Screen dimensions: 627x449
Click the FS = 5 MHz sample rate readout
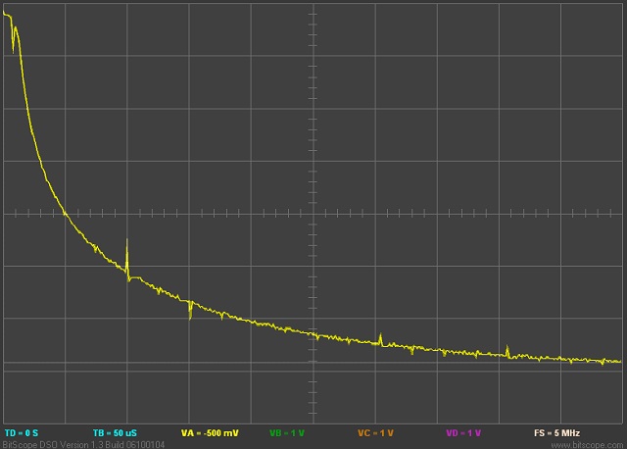[x=557, y=433]
